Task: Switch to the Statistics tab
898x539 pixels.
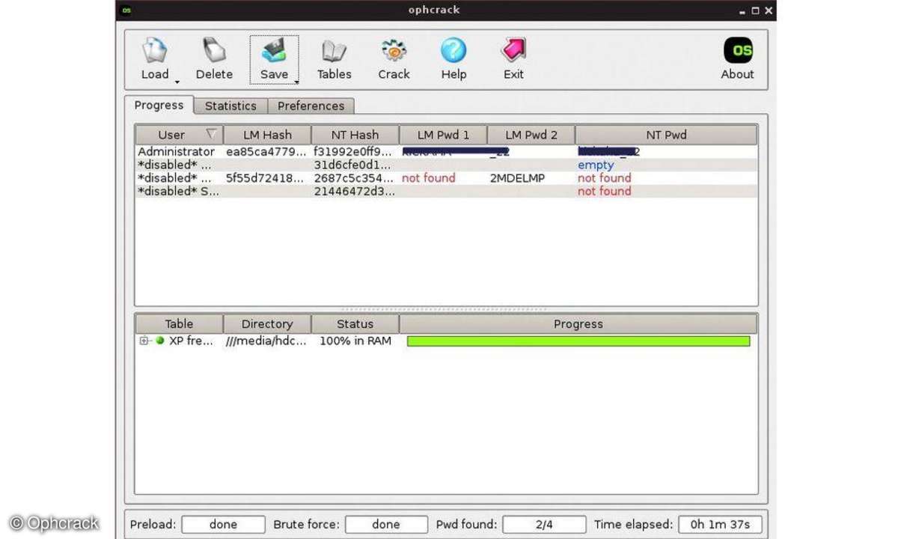Action: tap(230, 106)
